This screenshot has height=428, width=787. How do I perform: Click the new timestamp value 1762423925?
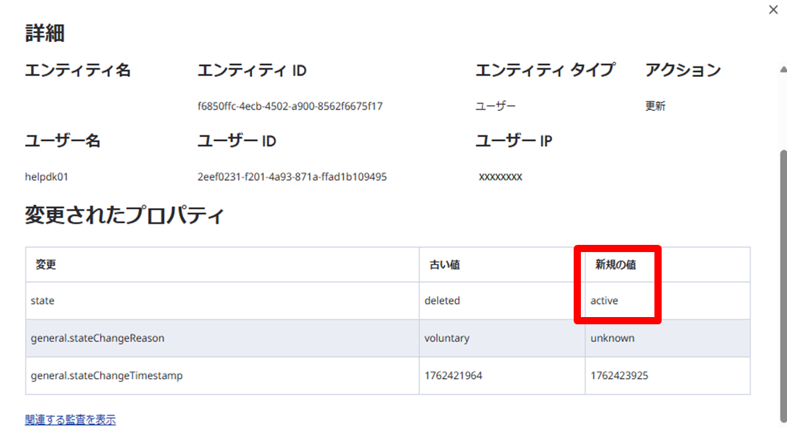point(619,375)
